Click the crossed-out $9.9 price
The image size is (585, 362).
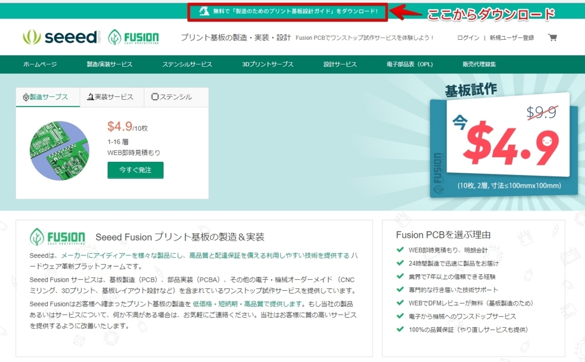(x=542, y=112)
